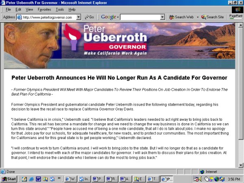Click the vertical scrollbar down arrow
The width and height of the screenshot is (244, 183).
(x=241, y=165)
